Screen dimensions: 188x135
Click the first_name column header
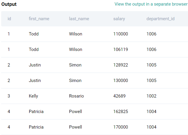coord(39,19)
